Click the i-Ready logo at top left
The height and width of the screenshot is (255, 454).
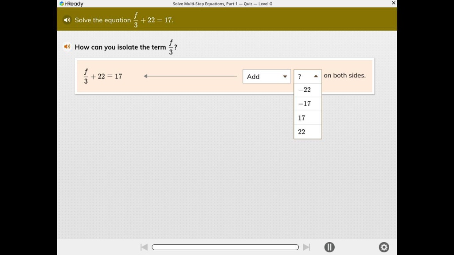coord(70,4)
